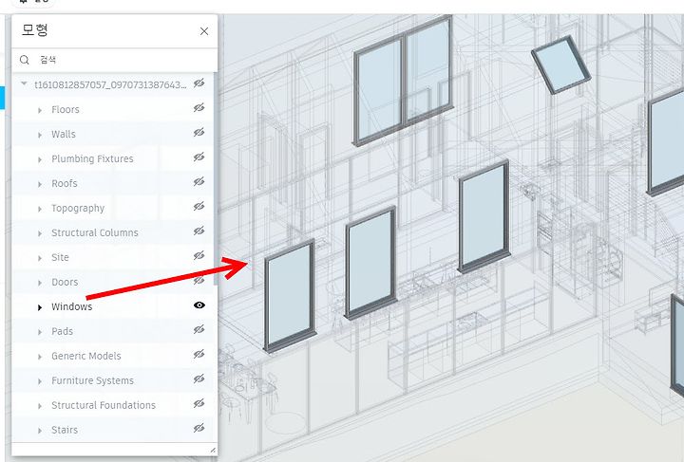Expand the Walls category
The width and height of the screenshot is (684, 462).
coord(40,135)
